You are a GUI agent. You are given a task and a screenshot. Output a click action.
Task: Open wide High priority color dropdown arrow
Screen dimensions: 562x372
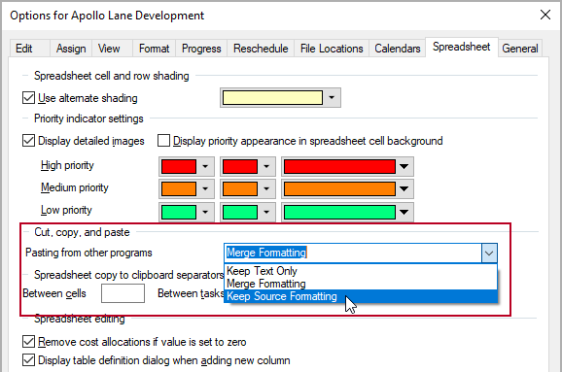pyautogui.click(x=404, y=166)
